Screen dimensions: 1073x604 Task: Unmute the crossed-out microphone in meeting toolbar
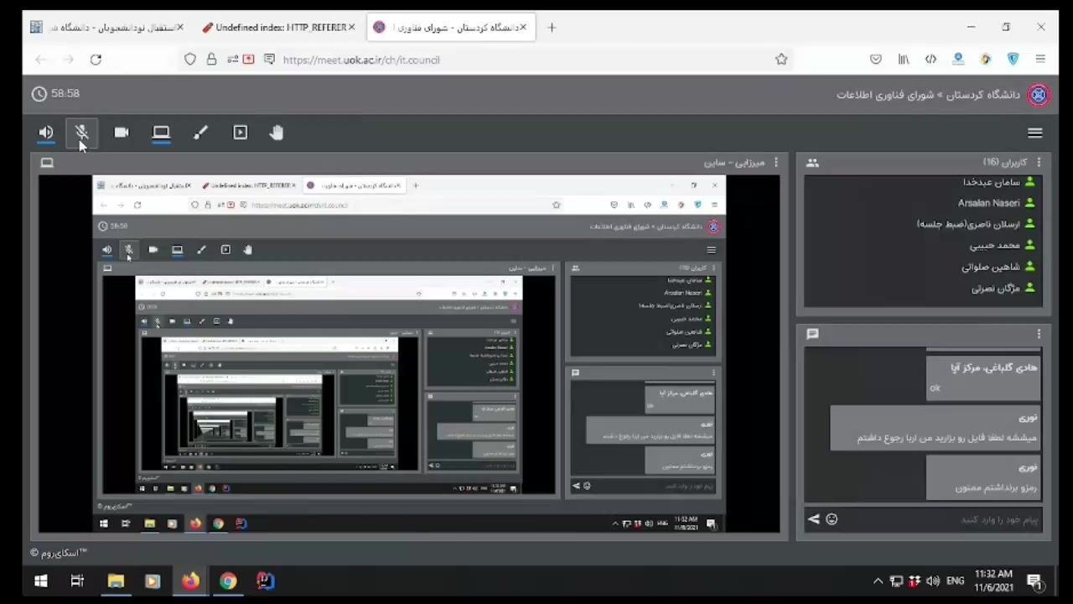click(82, 133)
